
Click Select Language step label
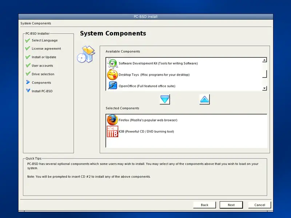(x=44, y=40)
